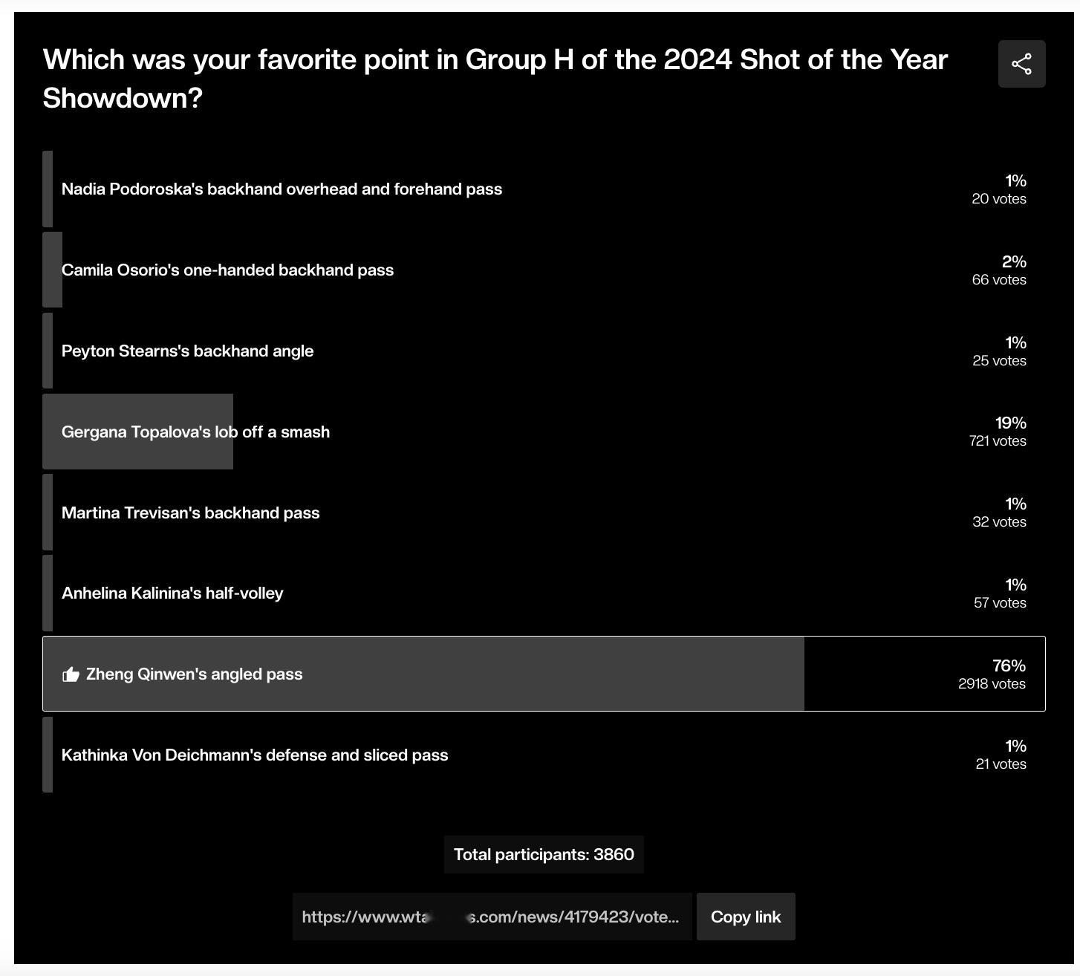Choose Peyton Stearns's backhand angle option
1080x976 pixels.
point(544,351)
